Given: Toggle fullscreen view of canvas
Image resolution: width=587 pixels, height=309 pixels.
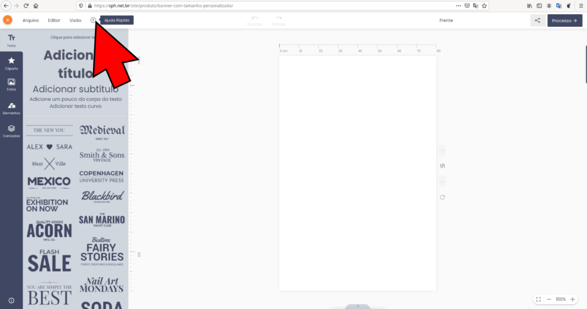Looking at the screenshot, I should (x=538, y=299).
